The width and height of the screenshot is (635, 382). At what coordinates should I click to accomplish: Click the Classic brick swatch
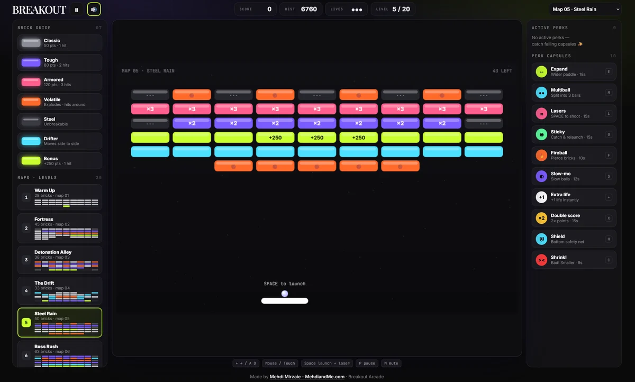pos(31,43)
